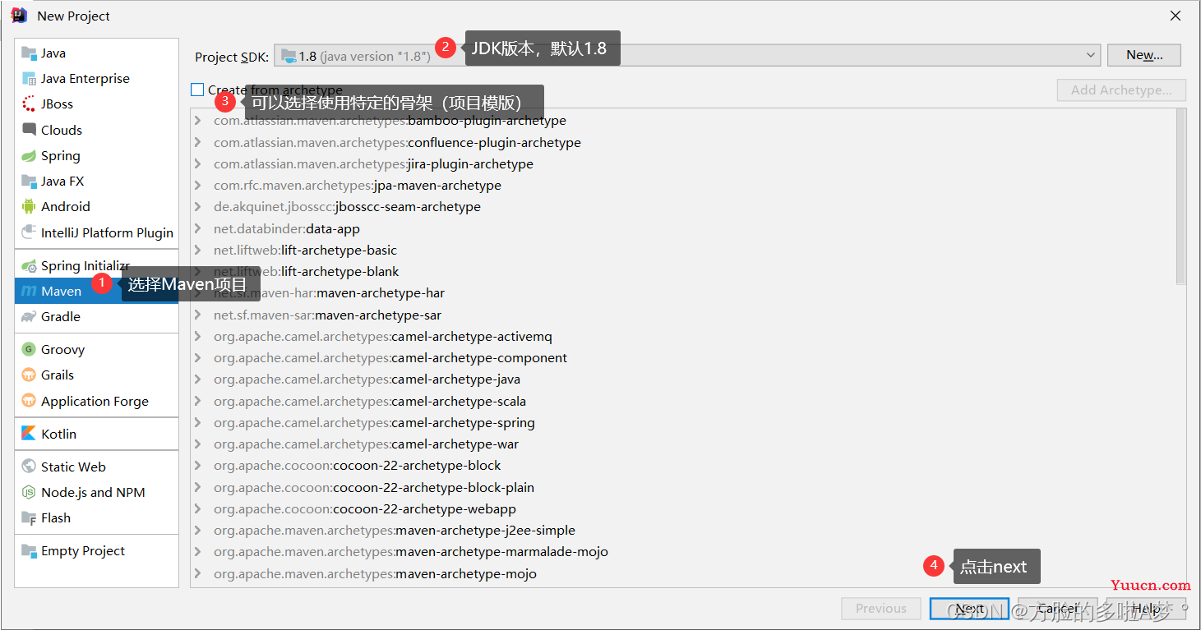Choose the Spring leaf icon
Screen dimensions: 1201x630
[30, 156]
